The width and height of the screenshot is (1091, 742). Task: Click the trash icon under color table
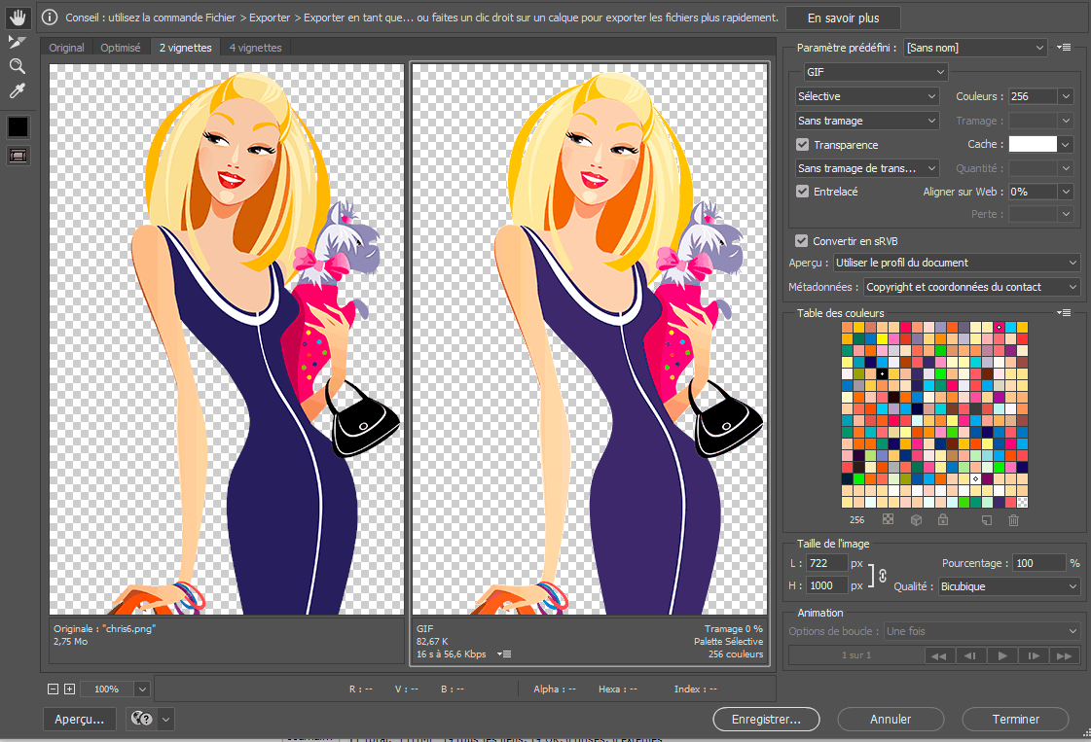pyautogui.click(x=1013, y=520)
